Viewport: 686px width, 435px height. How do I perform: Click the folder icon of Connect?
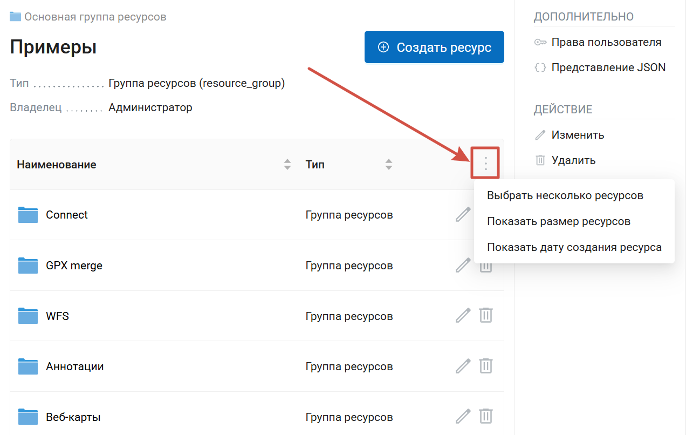click(28, 215)
